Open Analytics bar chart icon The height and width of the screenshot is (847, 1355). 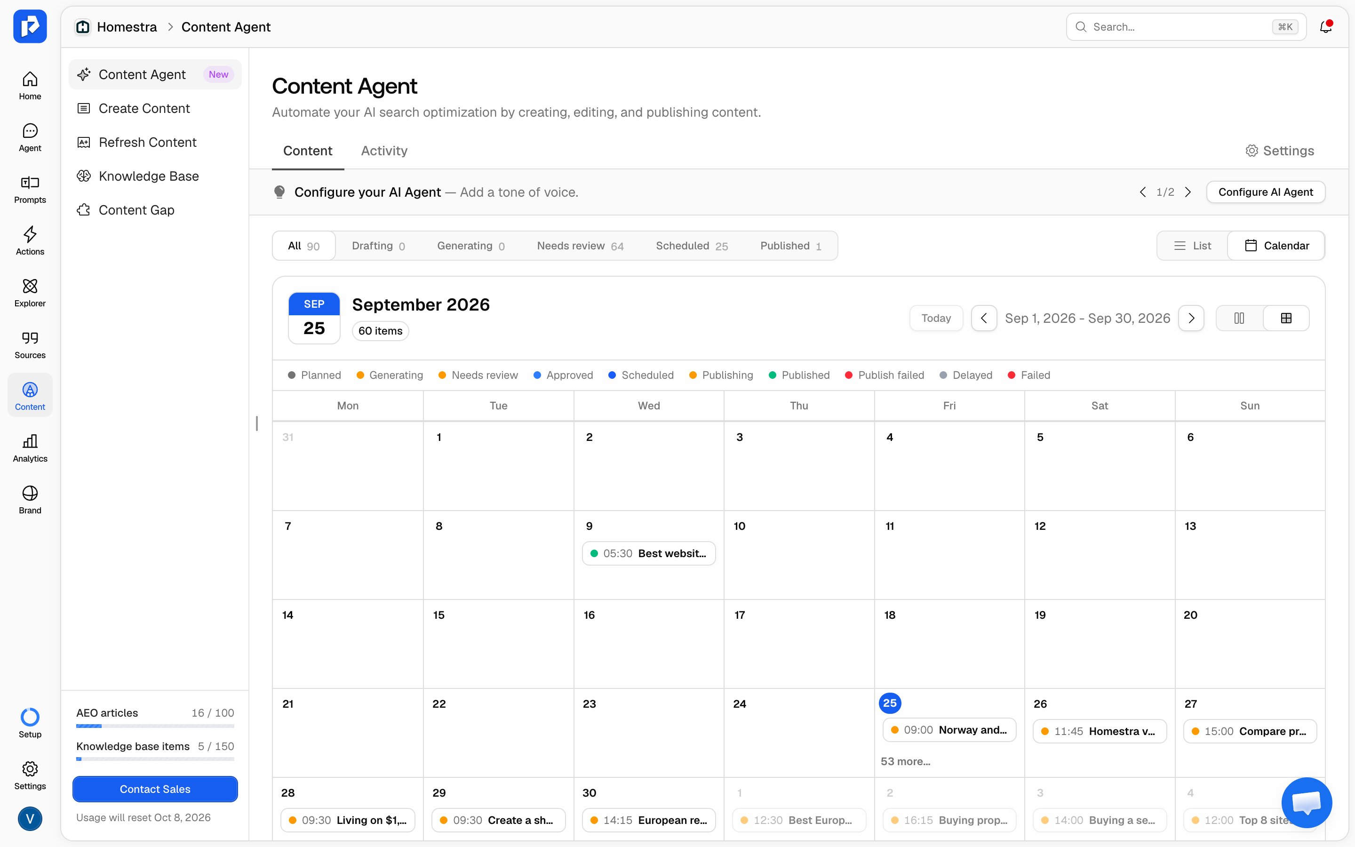tap(30, 448)
